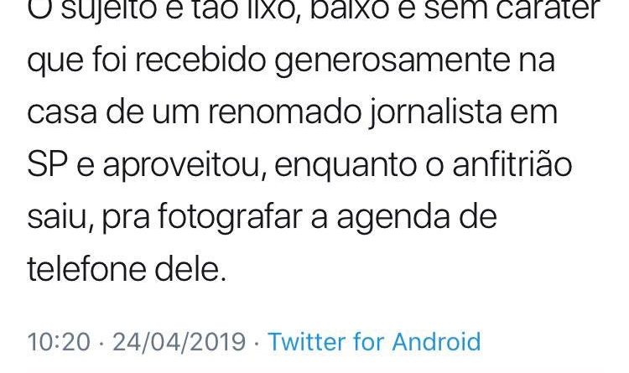Click the tweet line ending with caráter

314,10
